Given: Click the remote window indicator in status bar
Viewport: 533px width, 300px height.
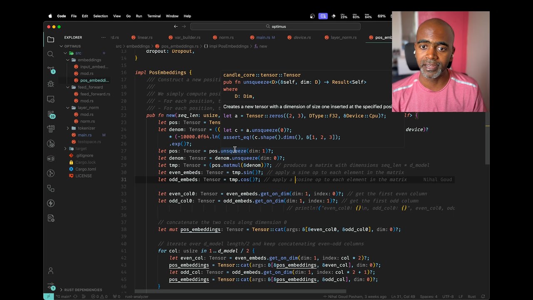Looking at the screenshot, I should (48, 297).
